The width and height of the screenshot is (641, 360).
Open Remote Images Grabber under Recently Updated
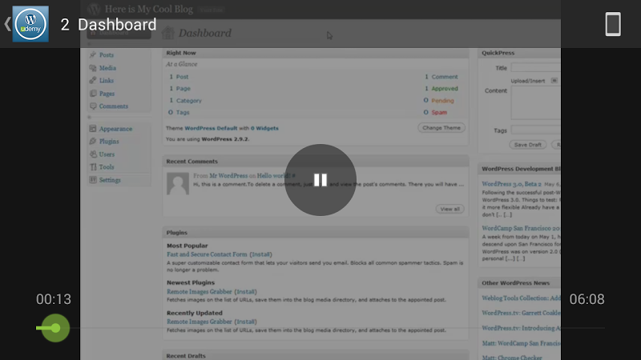coord(199,322)
